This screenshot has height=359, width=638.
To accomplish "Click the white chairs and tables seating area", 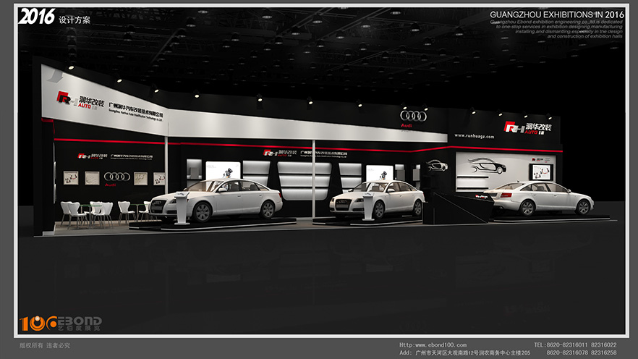I will pyautogui.click(x=106, y=214).
